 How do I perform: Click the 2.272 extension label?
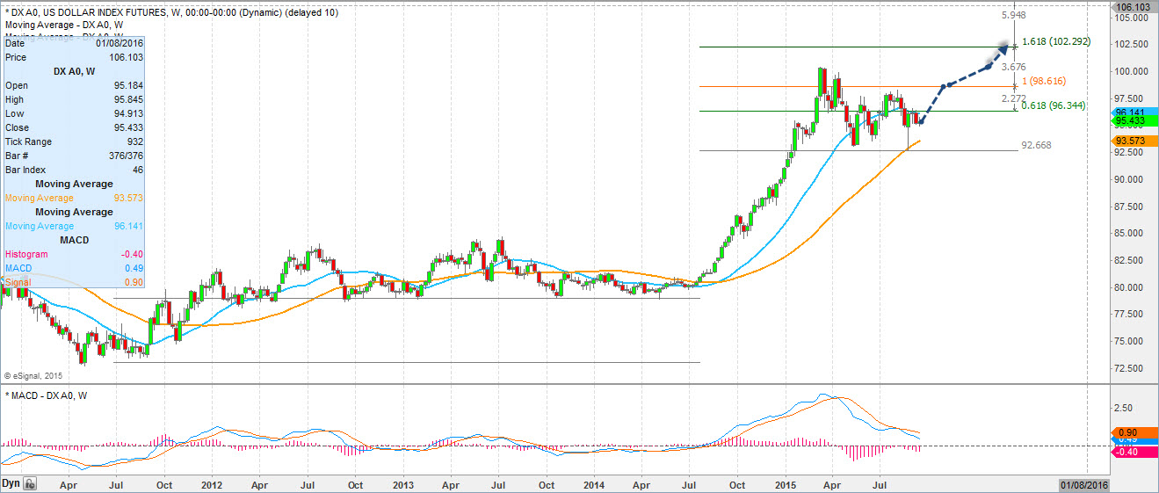(1014, 98)
